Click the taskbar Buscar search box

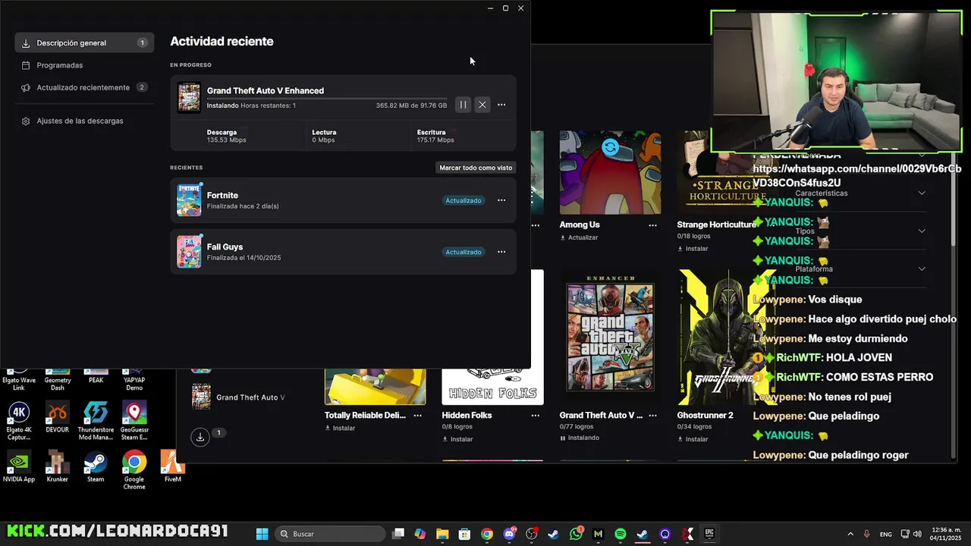(x=330, y=534)
